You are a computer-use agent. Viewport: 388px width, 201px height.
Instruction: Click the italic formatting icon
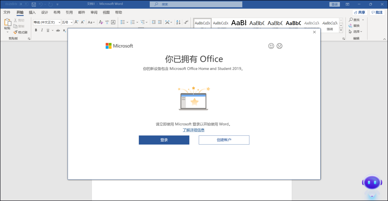41,30
